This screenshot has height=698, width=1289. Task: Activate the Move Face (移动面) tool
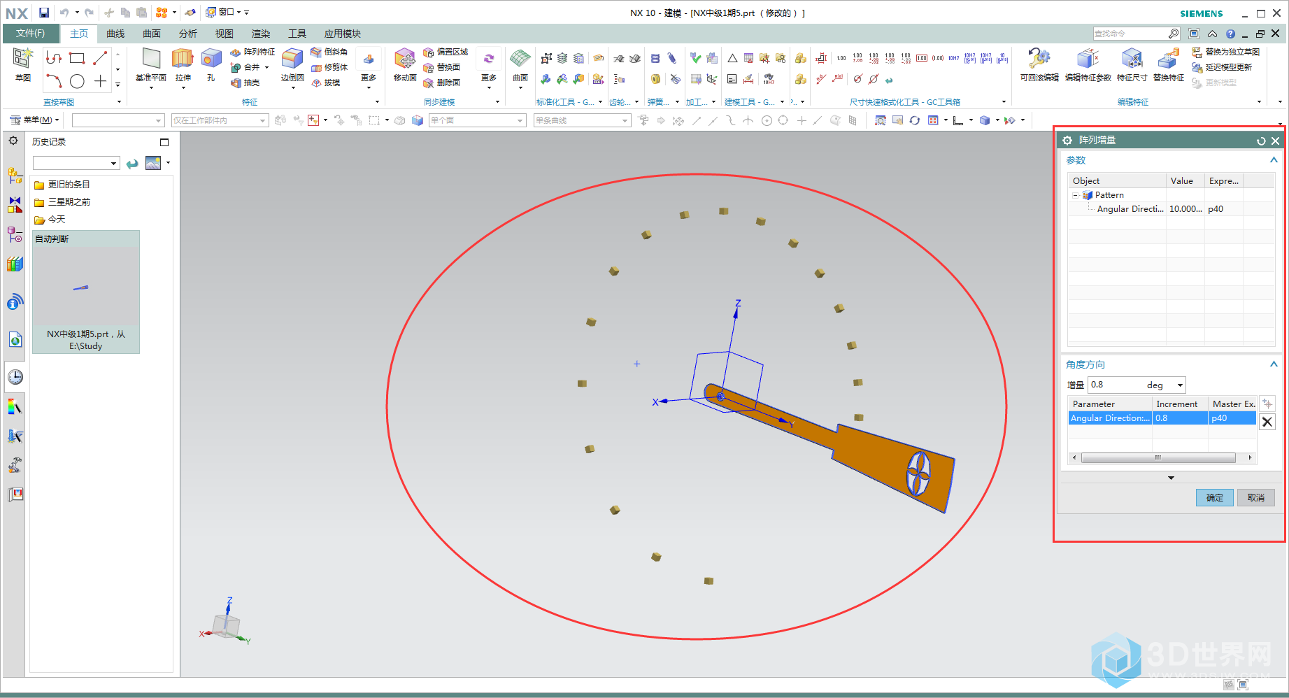point(405,65)
